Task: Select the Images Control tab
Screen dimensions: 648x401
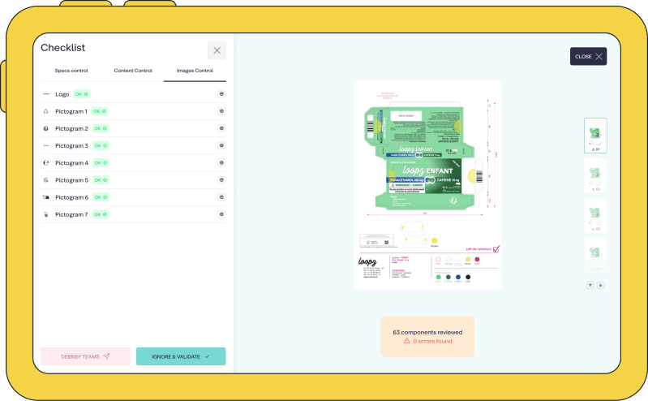Action: [195, 71]
